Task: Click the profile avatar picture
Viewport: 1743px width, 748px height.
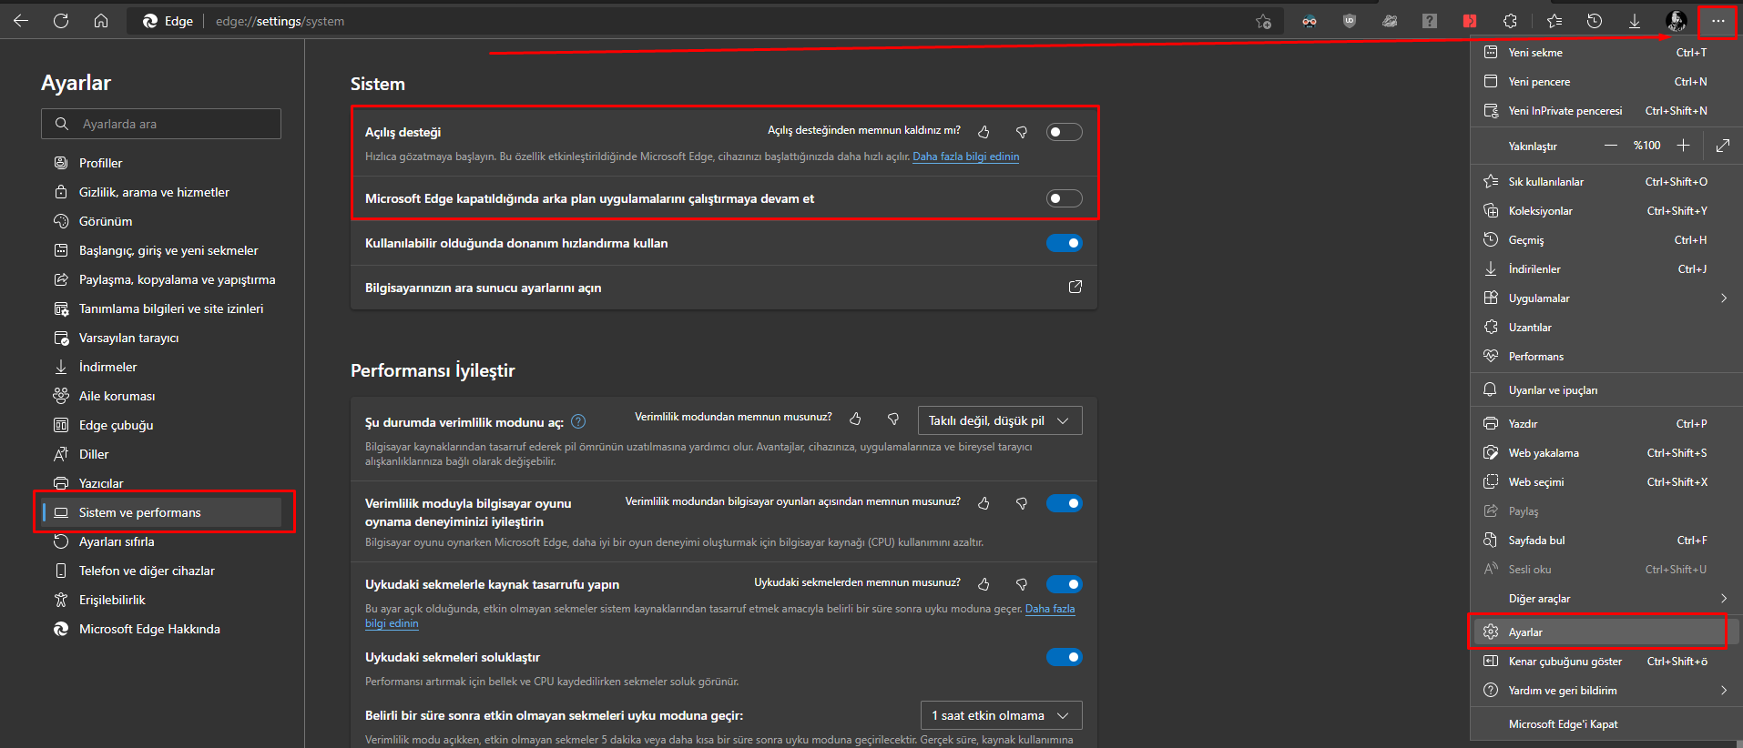Action: point(1676,21)
